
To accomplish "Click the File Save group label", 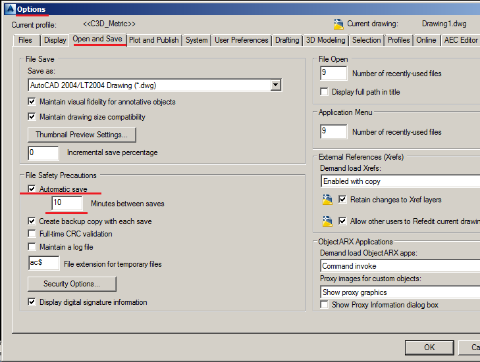I will (x=40, y=59).
